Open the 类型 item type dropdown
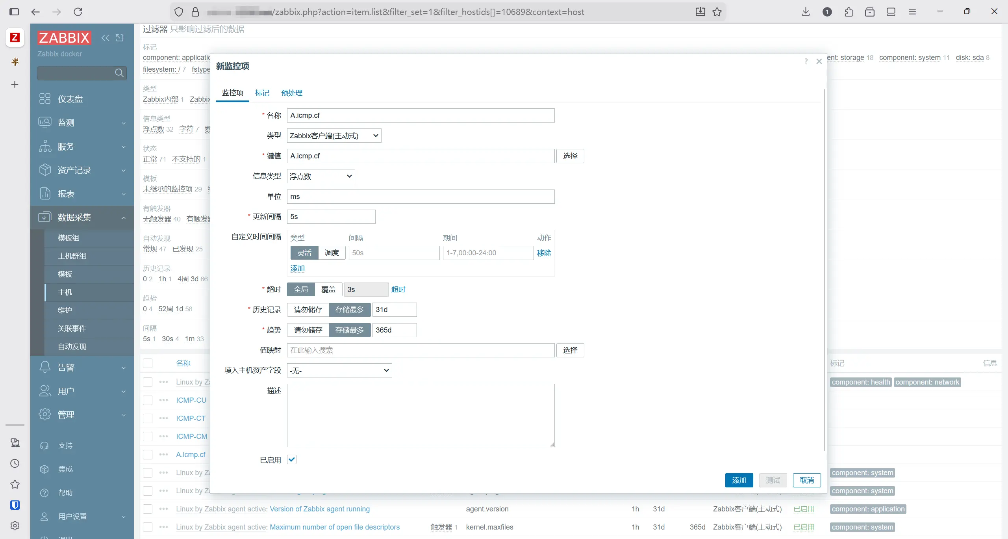1008x539 pixels. (334, 136)
